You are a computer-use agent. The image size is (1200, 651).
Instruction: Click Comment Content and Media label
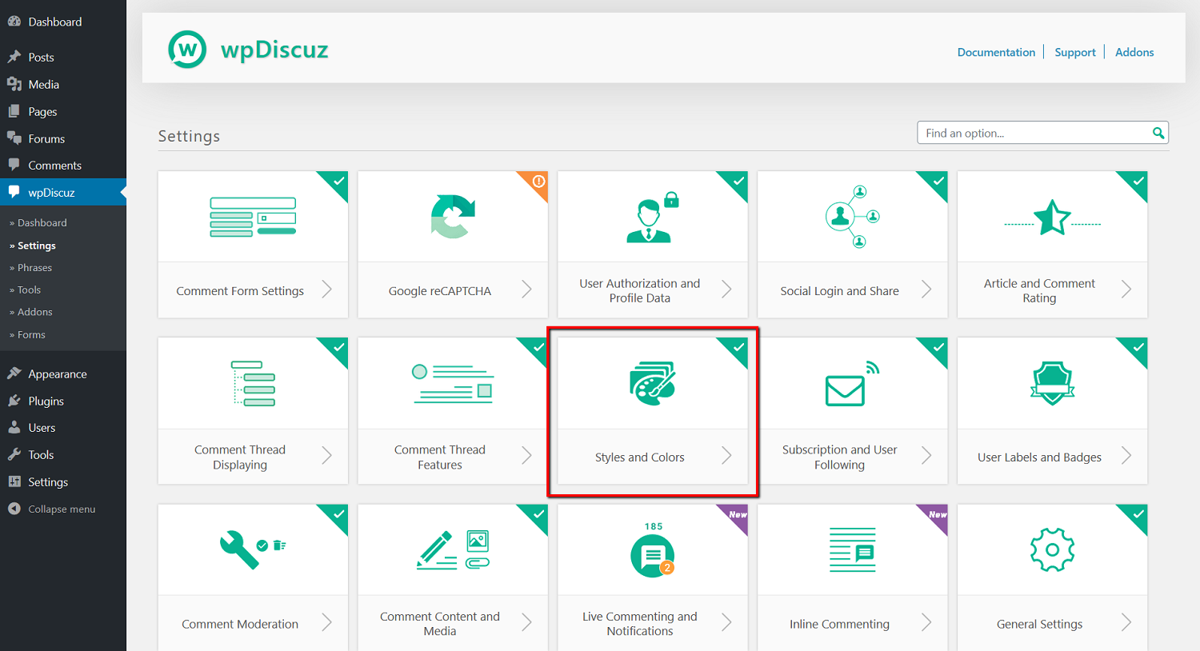click(x=440, y=624)
